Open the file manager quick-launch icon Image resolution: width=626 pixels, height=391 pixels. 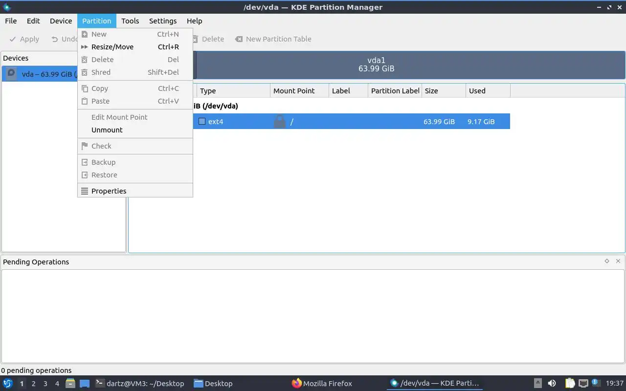tap(70, 383)
